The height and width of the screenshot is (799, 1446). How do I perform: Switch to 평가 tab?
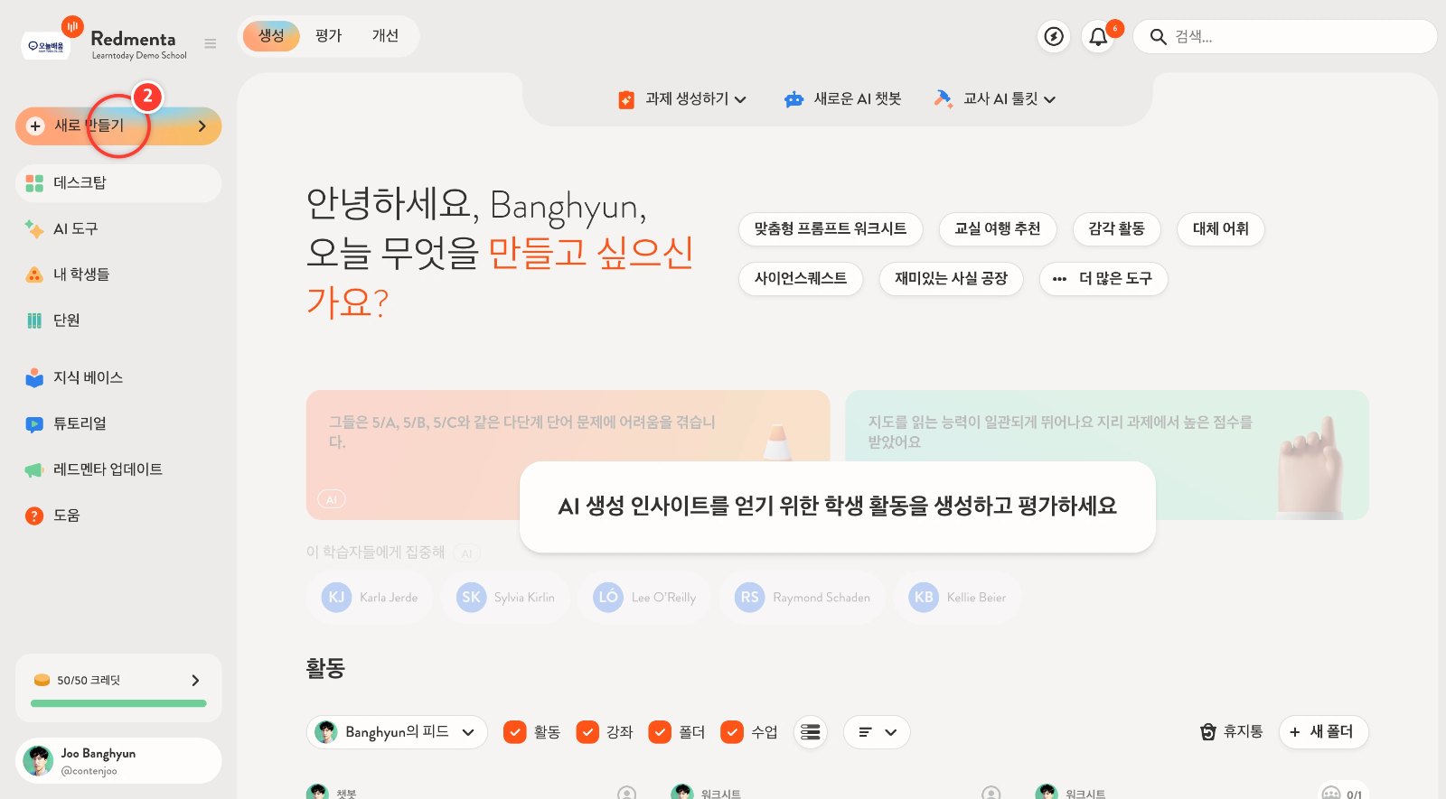pyautogui.click(x=328, y=36)
